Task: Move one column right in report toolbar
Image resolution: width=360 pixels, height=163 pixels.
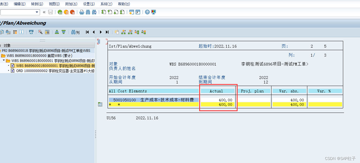Action: [101, 32]
